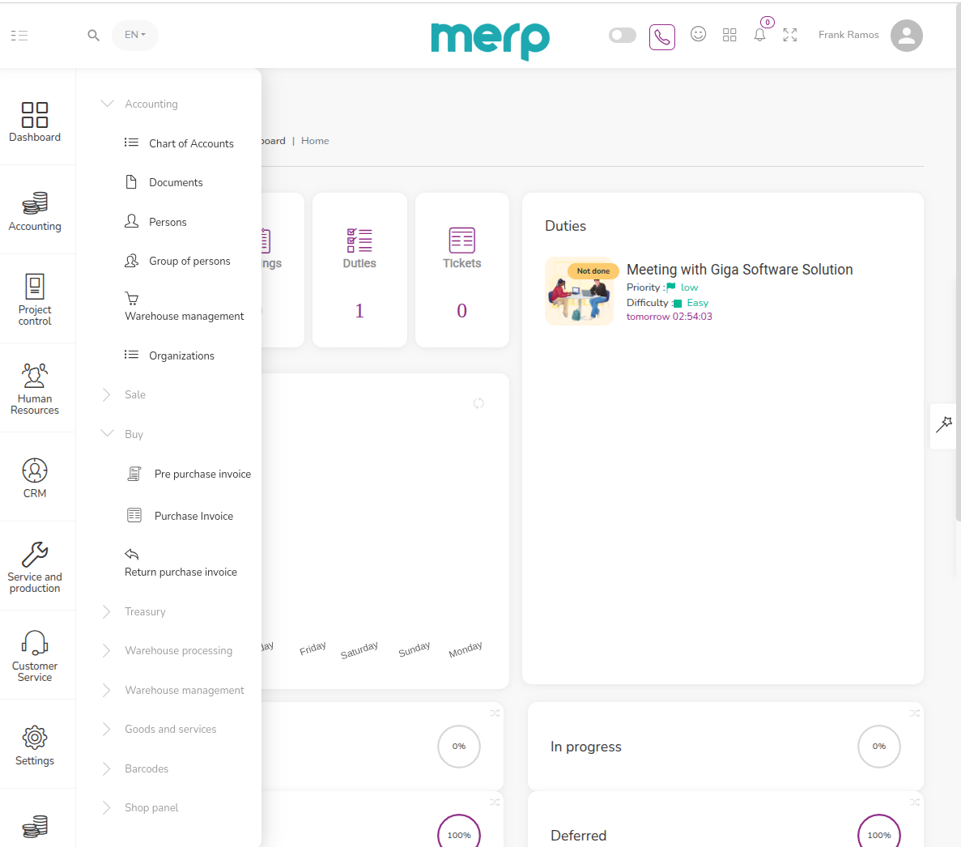Click the search magnifier icon
961x847 pixels.
click(94, 36)
